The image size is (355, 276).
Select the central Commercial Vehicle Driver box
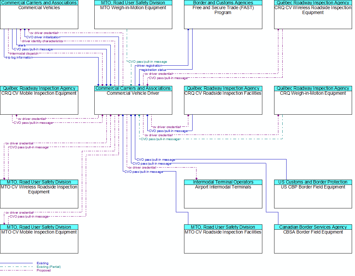click(133, 100)
